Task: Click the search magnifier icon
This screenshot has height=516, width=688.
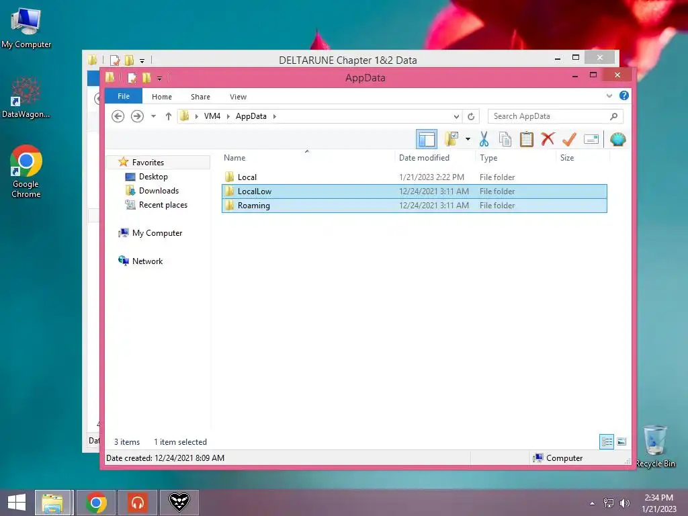Action: coord(614,116)
